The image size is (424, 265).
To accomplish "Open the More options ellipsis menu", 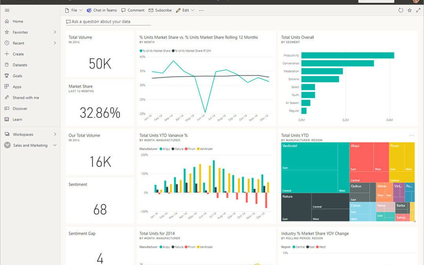I will (x=201, y=11).
